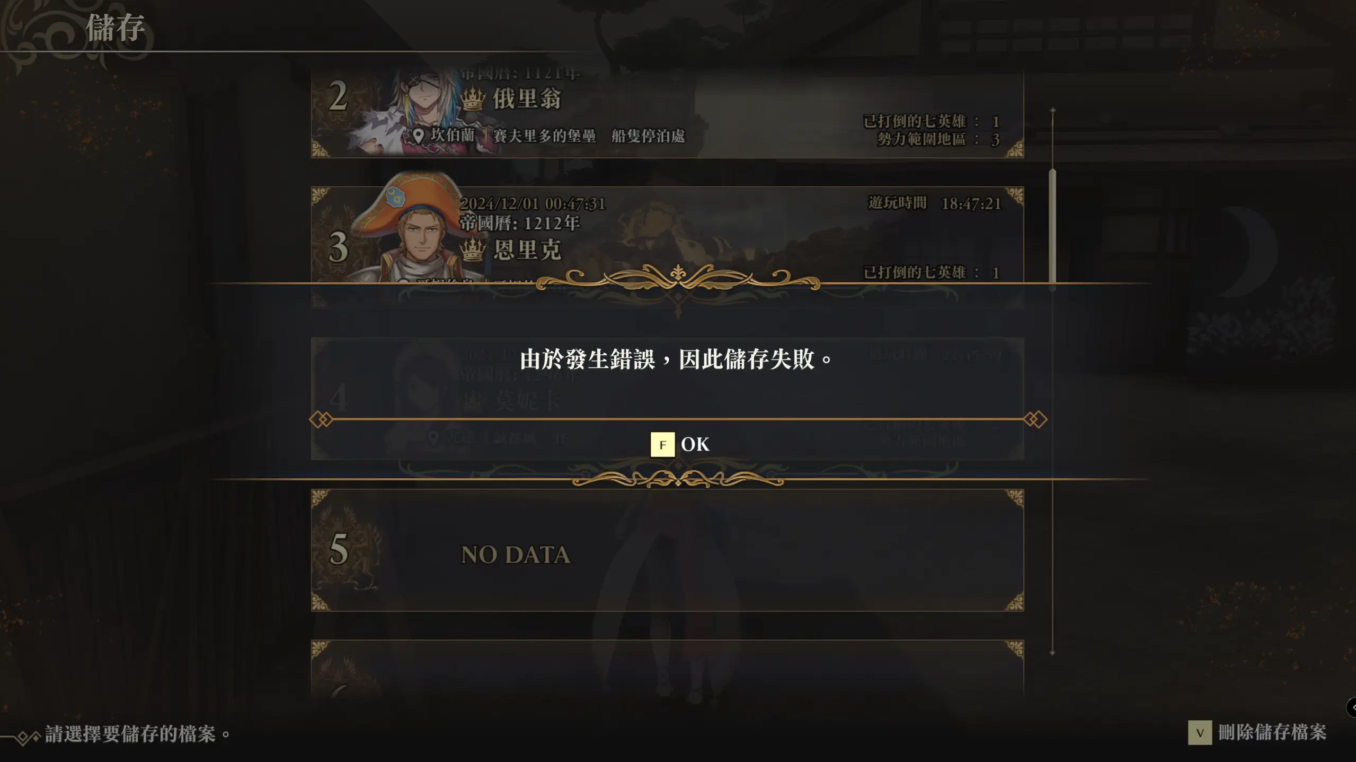The image size is (1356, 762).
Task: Click the save list scrollbar thumb
Action: (1052, 229)
